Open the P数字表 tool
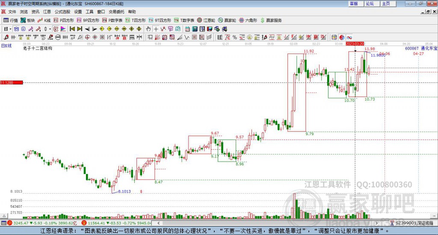The height and width of the screenshot is (235, 438). tap(112, 20)
